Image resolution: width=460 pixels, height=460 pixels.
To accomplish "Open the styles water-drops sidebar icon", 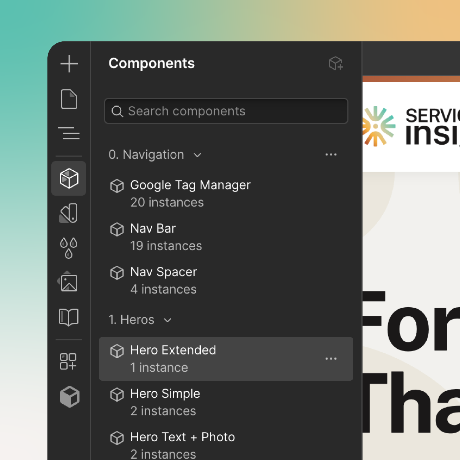I will coord(69,247).
